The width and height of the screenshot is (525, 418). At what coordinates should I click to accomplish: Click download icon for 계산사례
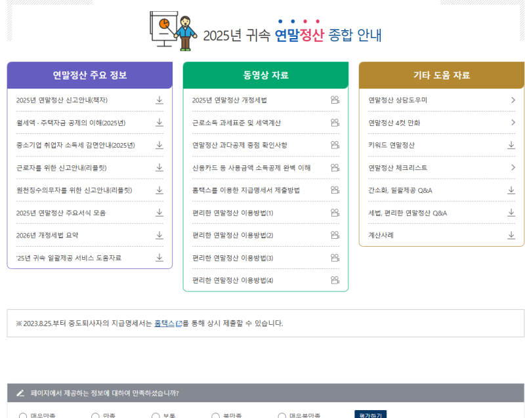[x=511, y=236]
